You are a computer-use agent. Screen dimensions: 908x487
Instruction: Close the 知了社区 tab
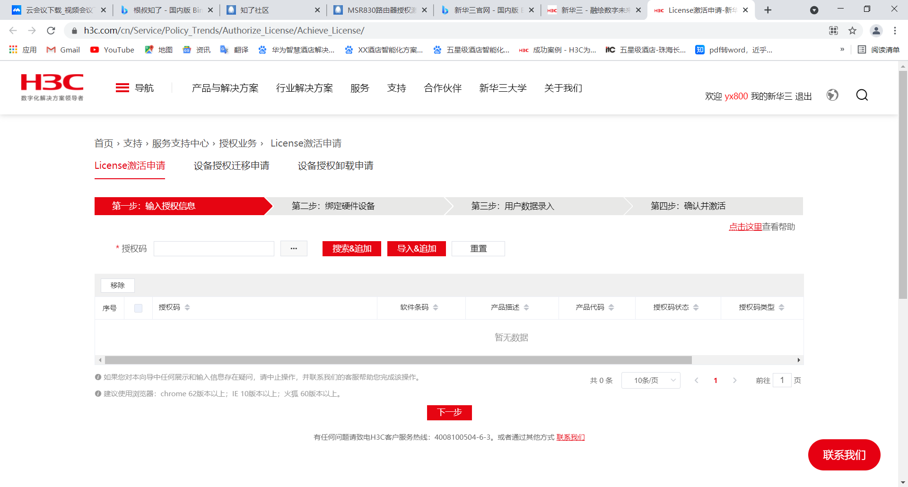pyautogui.click(x=317, y=10)
